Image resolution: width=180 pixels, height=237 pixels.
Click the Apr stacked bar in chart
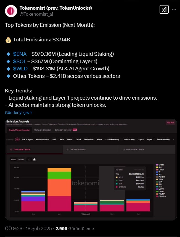(x=138, y=205)
